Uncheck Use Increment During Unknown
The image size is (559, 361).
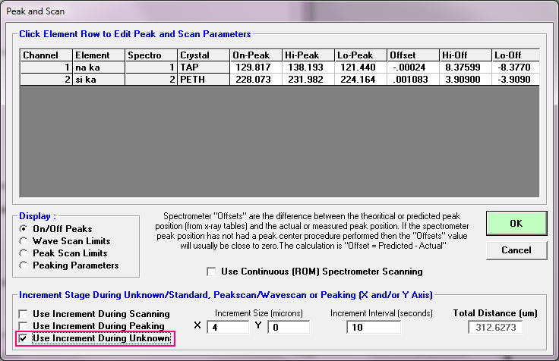tap(24, 338)
